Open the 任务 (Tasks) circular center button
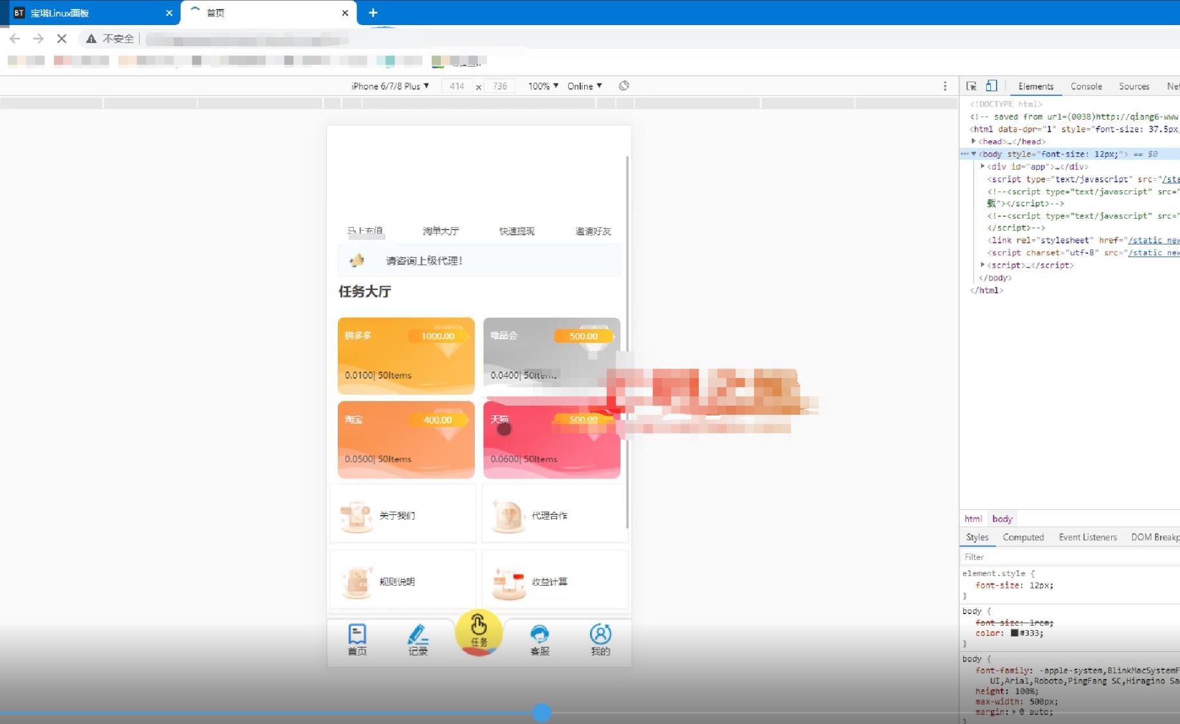 point(479,633)
